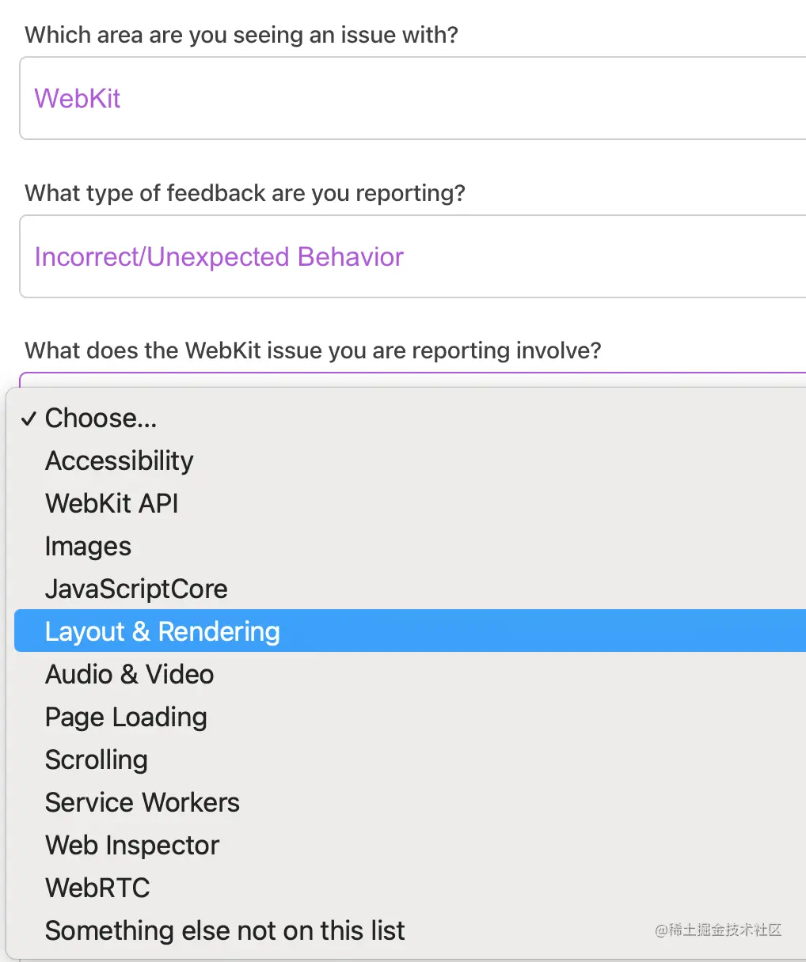
Task: Pick Images in the dropdown list
Action: (x=88, y=546)
